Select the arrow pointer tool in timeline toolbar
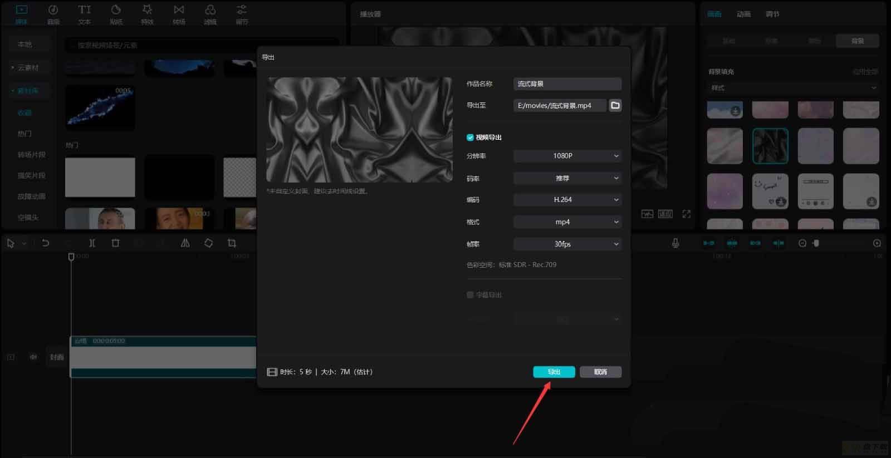Screen dimensions: 891x458 (11, 243)
